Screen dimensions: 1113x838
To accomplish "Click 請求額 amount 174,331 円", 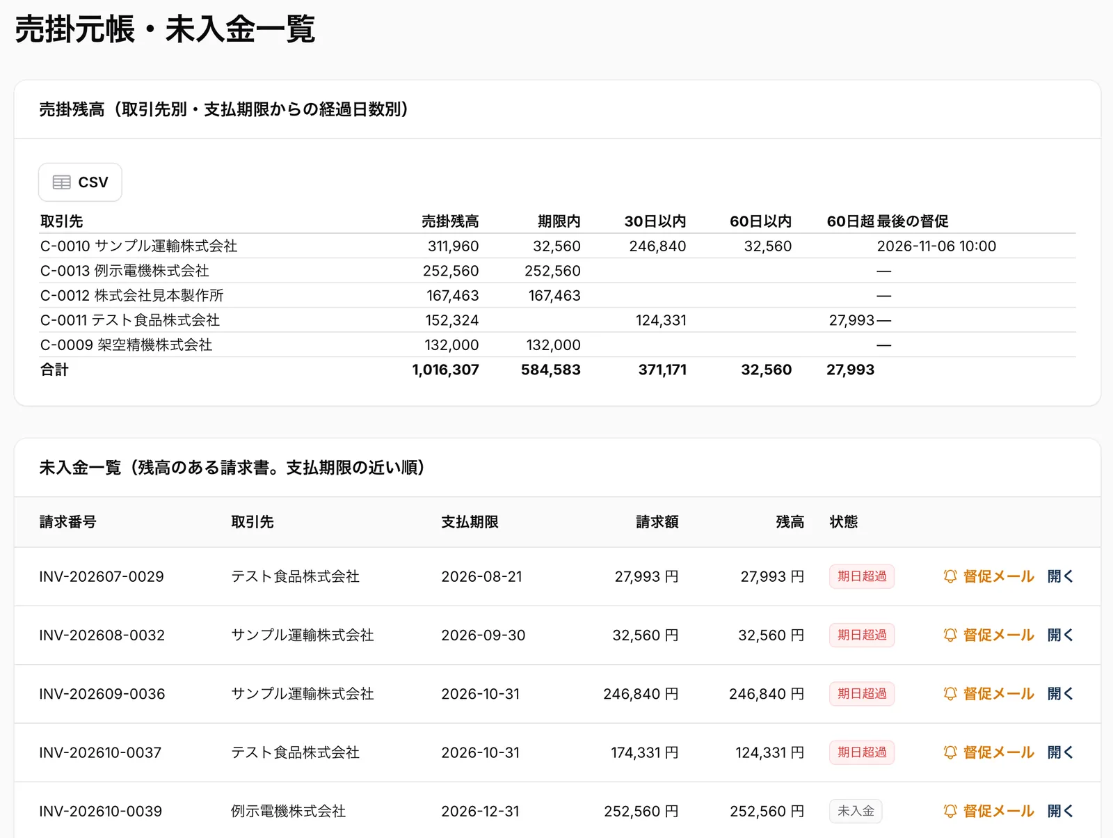I will point(645,752).
